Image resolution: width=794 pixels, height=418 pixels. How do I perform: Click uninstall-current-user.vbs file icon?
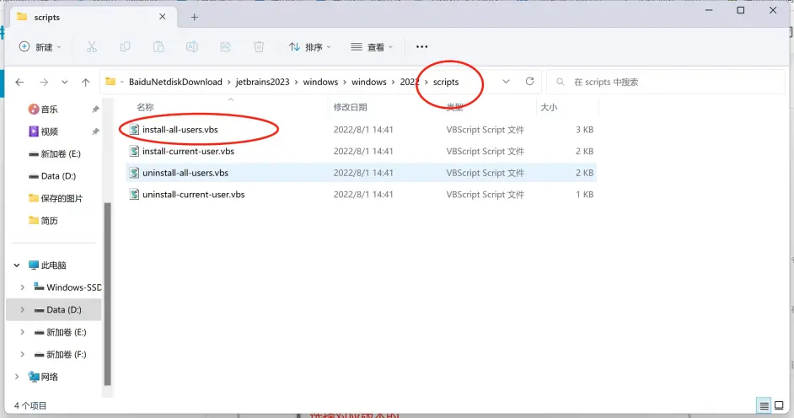tap(134, 195)
